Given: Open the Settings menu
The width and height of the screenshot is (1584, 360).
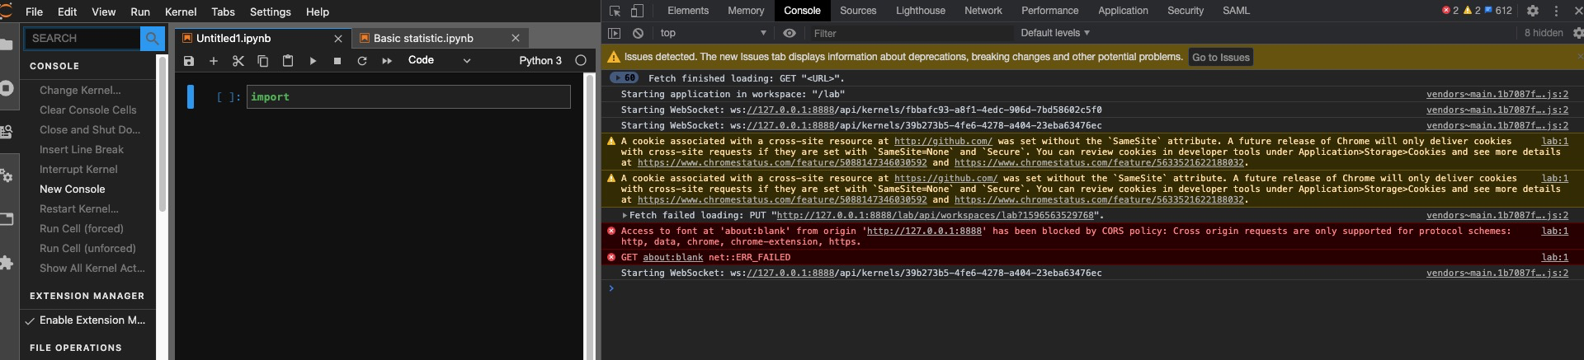Looking at the screenshot, I should coord(271,12).
